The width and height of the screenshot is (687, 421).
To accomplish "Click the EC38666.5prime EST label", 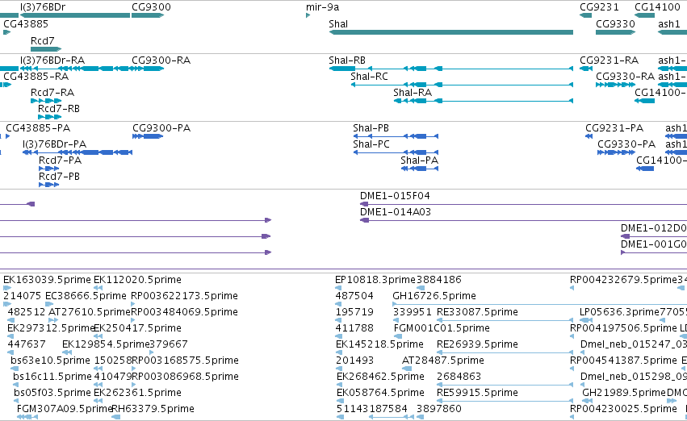I will [86, 296].
